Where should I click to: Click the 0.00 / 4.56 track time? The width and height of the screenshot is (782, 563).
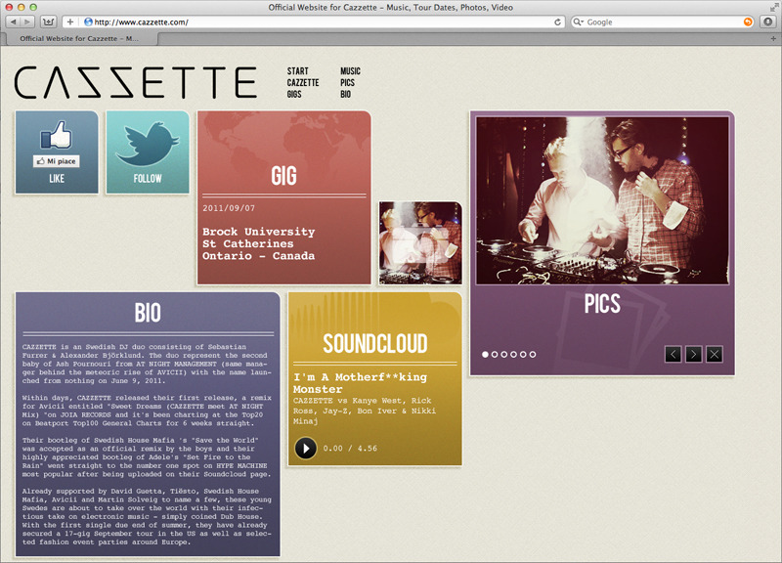pos(350,449)
